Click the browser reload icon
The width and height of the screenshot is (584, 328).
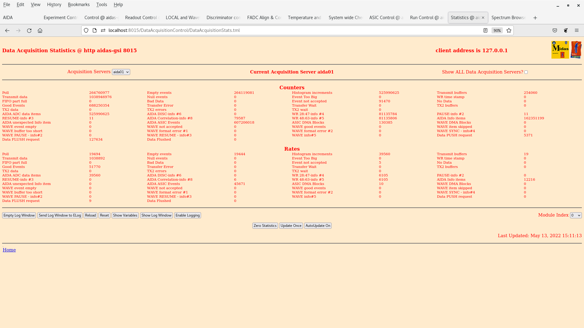pos(29,30)
